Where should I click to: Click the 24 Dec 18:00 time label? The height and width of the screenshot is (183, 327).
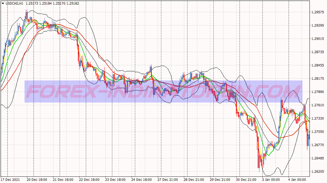coord(141,179)
